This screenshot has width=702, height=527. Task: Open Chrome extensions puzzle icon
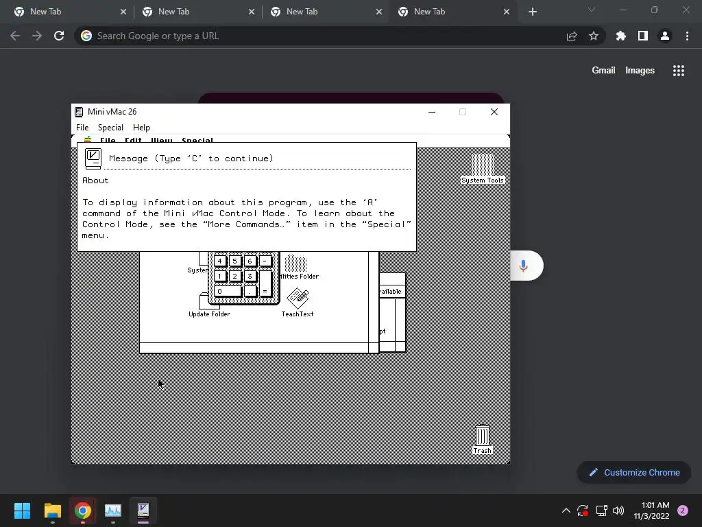click(620, 36)
